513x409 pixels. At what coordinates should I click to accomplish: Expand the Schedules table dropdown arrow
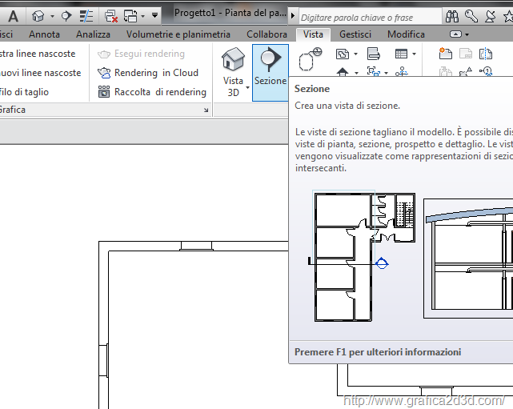click(413, 54)
